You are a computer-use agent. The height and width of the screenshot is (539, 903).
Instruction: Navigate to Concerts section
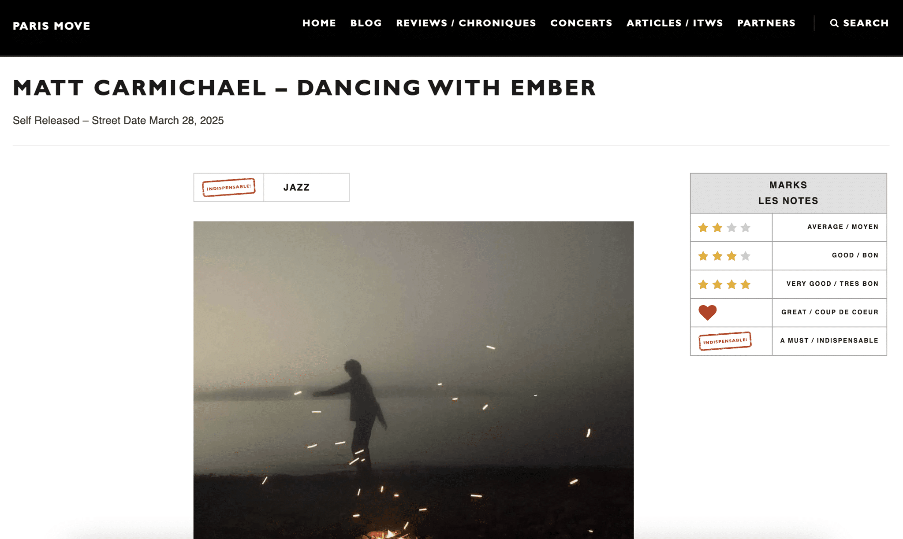click(581, 23)
